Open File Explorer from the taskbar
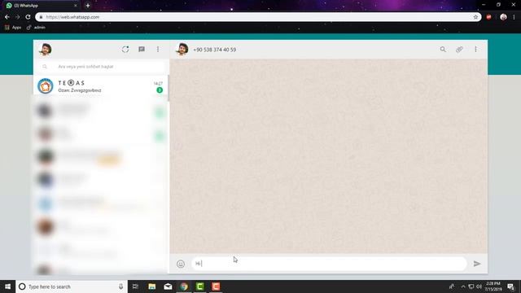Screen dimensions: 521x293 tap(152, 286)
